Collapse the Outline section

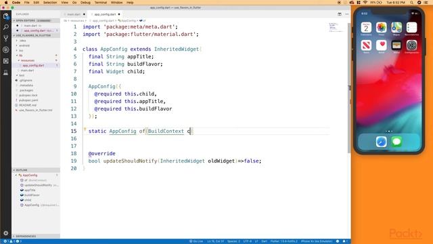click(x=36, y=170)
